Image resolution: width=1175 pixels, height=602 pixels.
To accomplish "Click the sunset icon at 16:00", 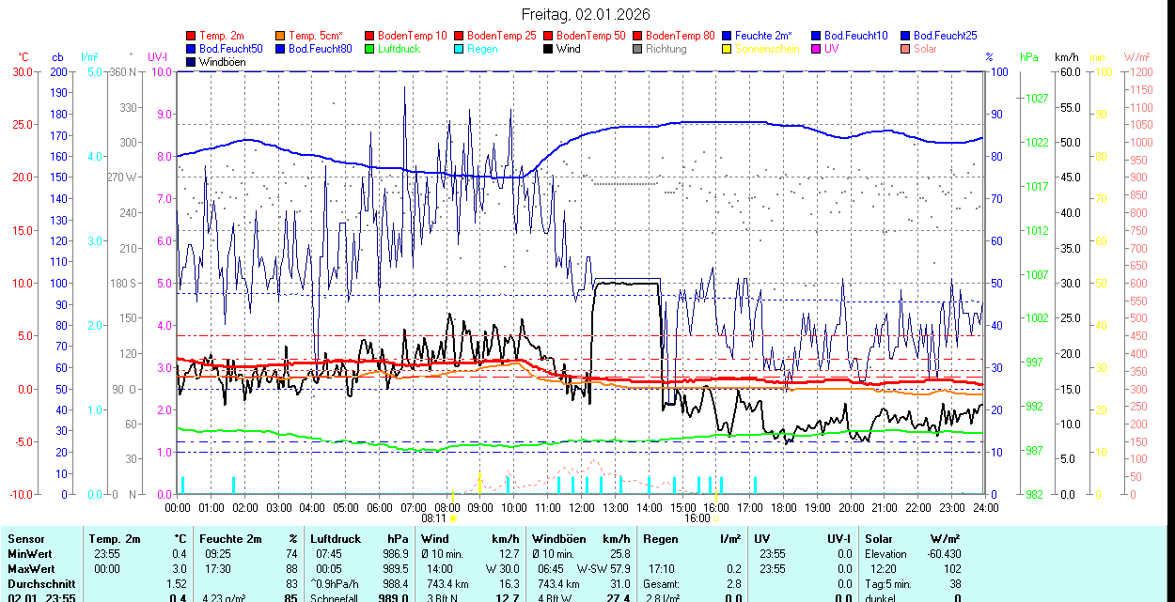I will [x=716, y=517].
